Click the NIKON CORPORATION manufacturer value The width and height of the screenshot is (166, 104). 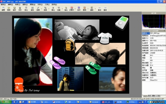[158, 45]
